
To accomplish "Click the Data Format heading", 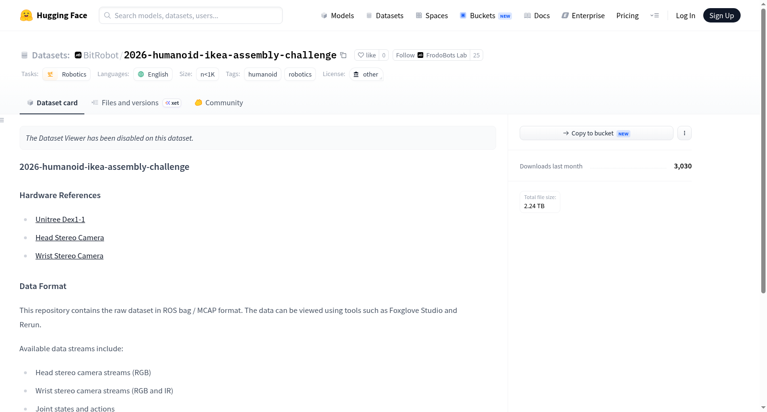I will coord(43,286).
